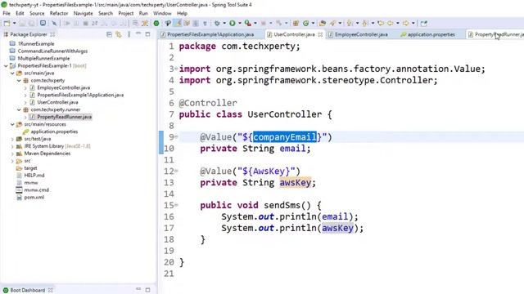The width and height of the screenshot is (524, 294).
Task: Collapse the PropertiesFilesExample-1 project
Action: [6, 65]
